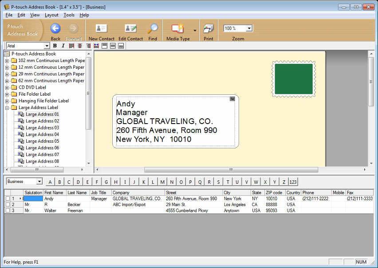The height and width of the screenshot is (268, 378).
Task: Click the green stamp image on label
Action: pos(294,79)
